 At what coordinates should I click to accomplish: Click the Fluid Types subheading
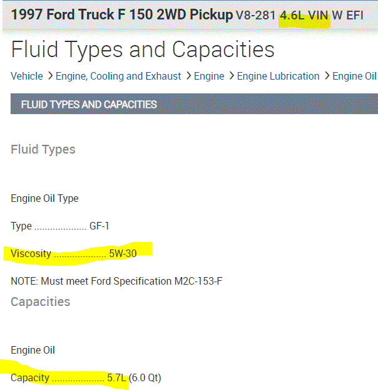pyautogui.click(x=43, y=149)
